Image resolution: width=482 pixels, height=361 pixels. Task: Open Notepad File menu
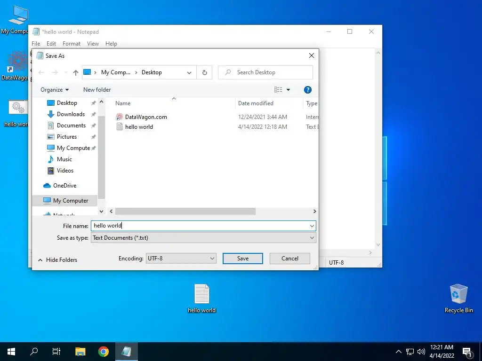tap(36, 44)
